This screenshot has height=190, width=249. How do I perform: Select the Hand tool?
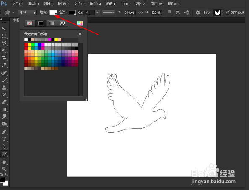coord(4,162)
